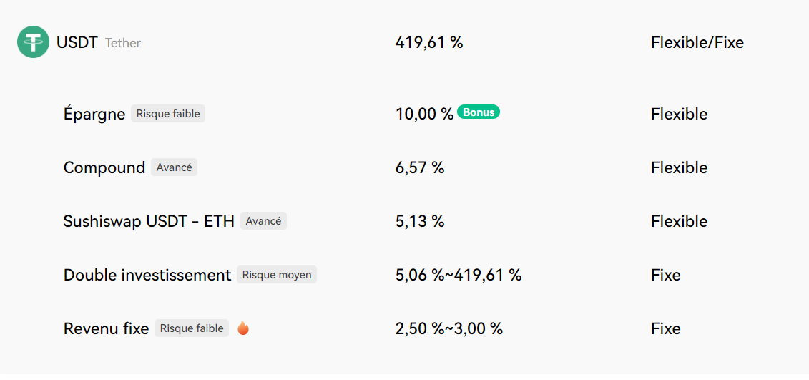809x380 pixels.
Task: Open the Revenu fixe product
Action: tap(405, 328)
